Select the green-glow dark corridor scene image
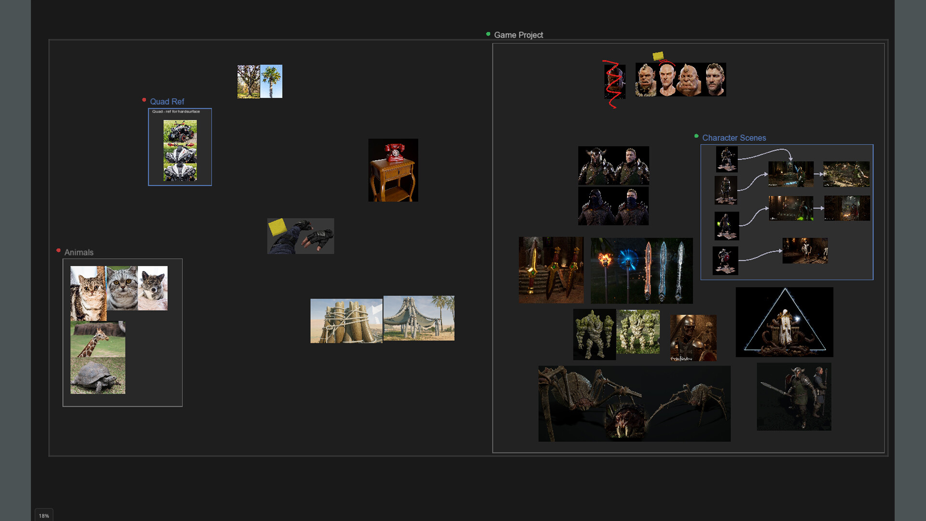The height and width of the screenshot is (521, 926). [791, 208]
